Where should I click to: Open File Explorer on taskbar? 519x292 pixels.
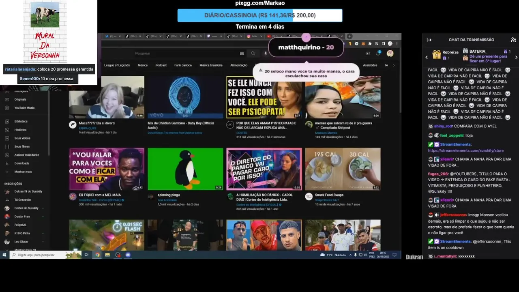click(x=107, y=255)
